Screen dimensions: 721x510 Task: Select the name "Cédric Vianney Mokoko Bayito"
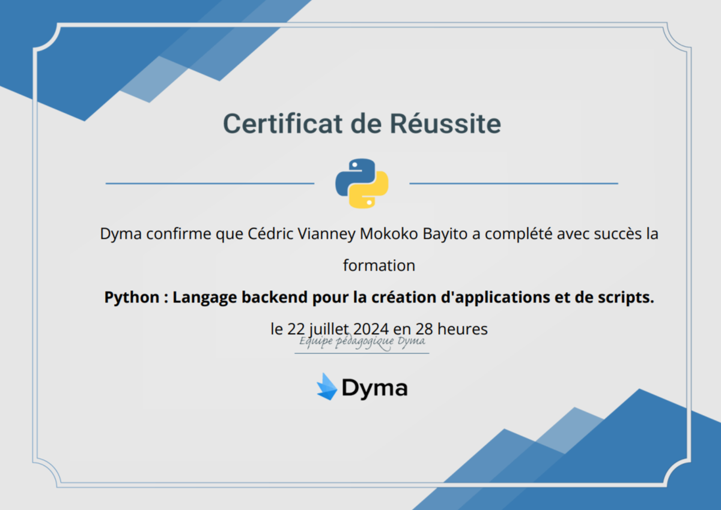[357, 234]
